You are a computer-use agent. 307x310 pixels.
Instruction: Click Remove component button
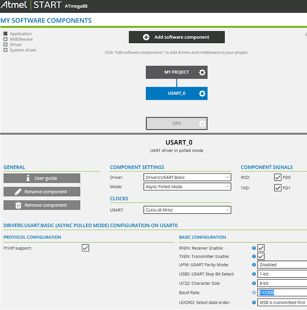pos(42,205)
